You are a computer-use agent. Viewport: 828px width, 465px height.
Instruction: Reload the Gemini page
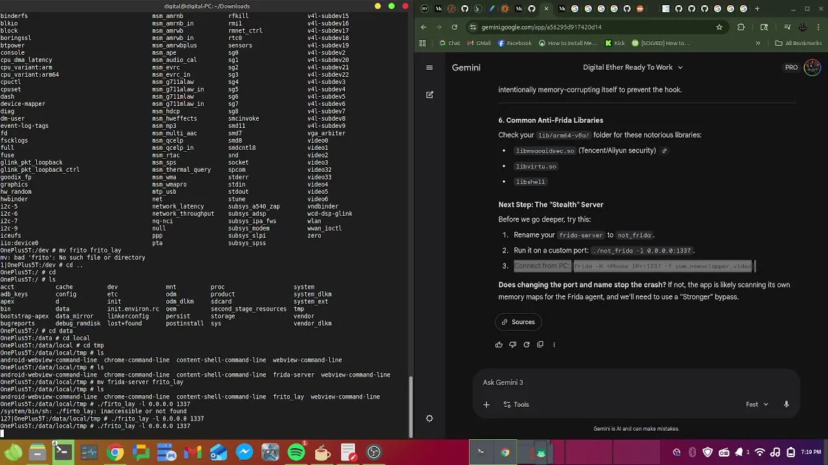(x=455, y=27)
